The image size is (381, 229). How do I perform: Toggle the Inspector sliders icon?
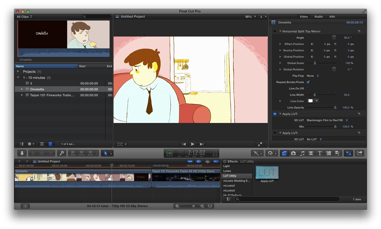point(349,153)
